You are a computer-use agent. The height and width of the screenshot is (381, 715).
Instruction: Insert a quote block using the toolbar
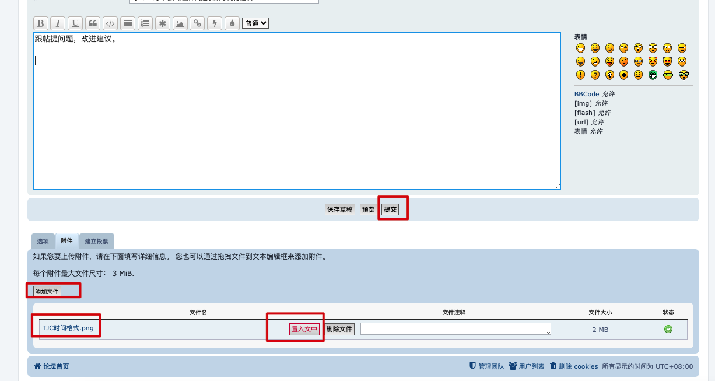93,23
